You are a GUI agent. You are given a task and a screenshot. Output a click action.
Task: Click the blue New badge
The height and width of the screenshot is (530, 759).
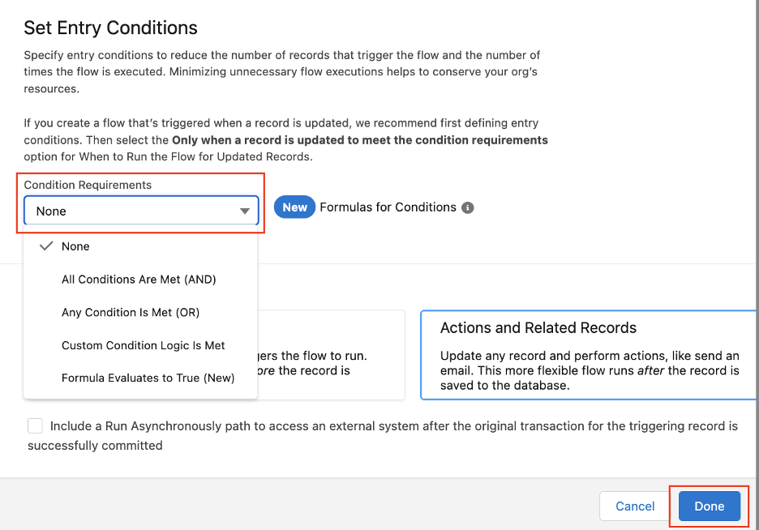click(294, 207)
